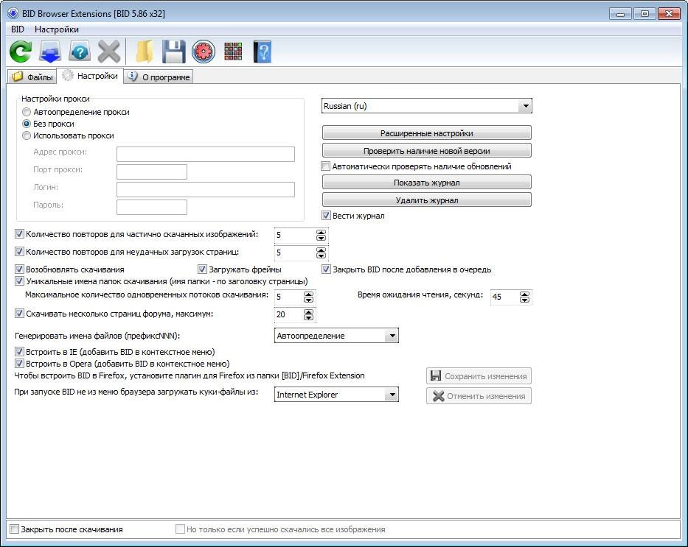Open the Russian (ru) language dropdown

(x=426, y=106)
